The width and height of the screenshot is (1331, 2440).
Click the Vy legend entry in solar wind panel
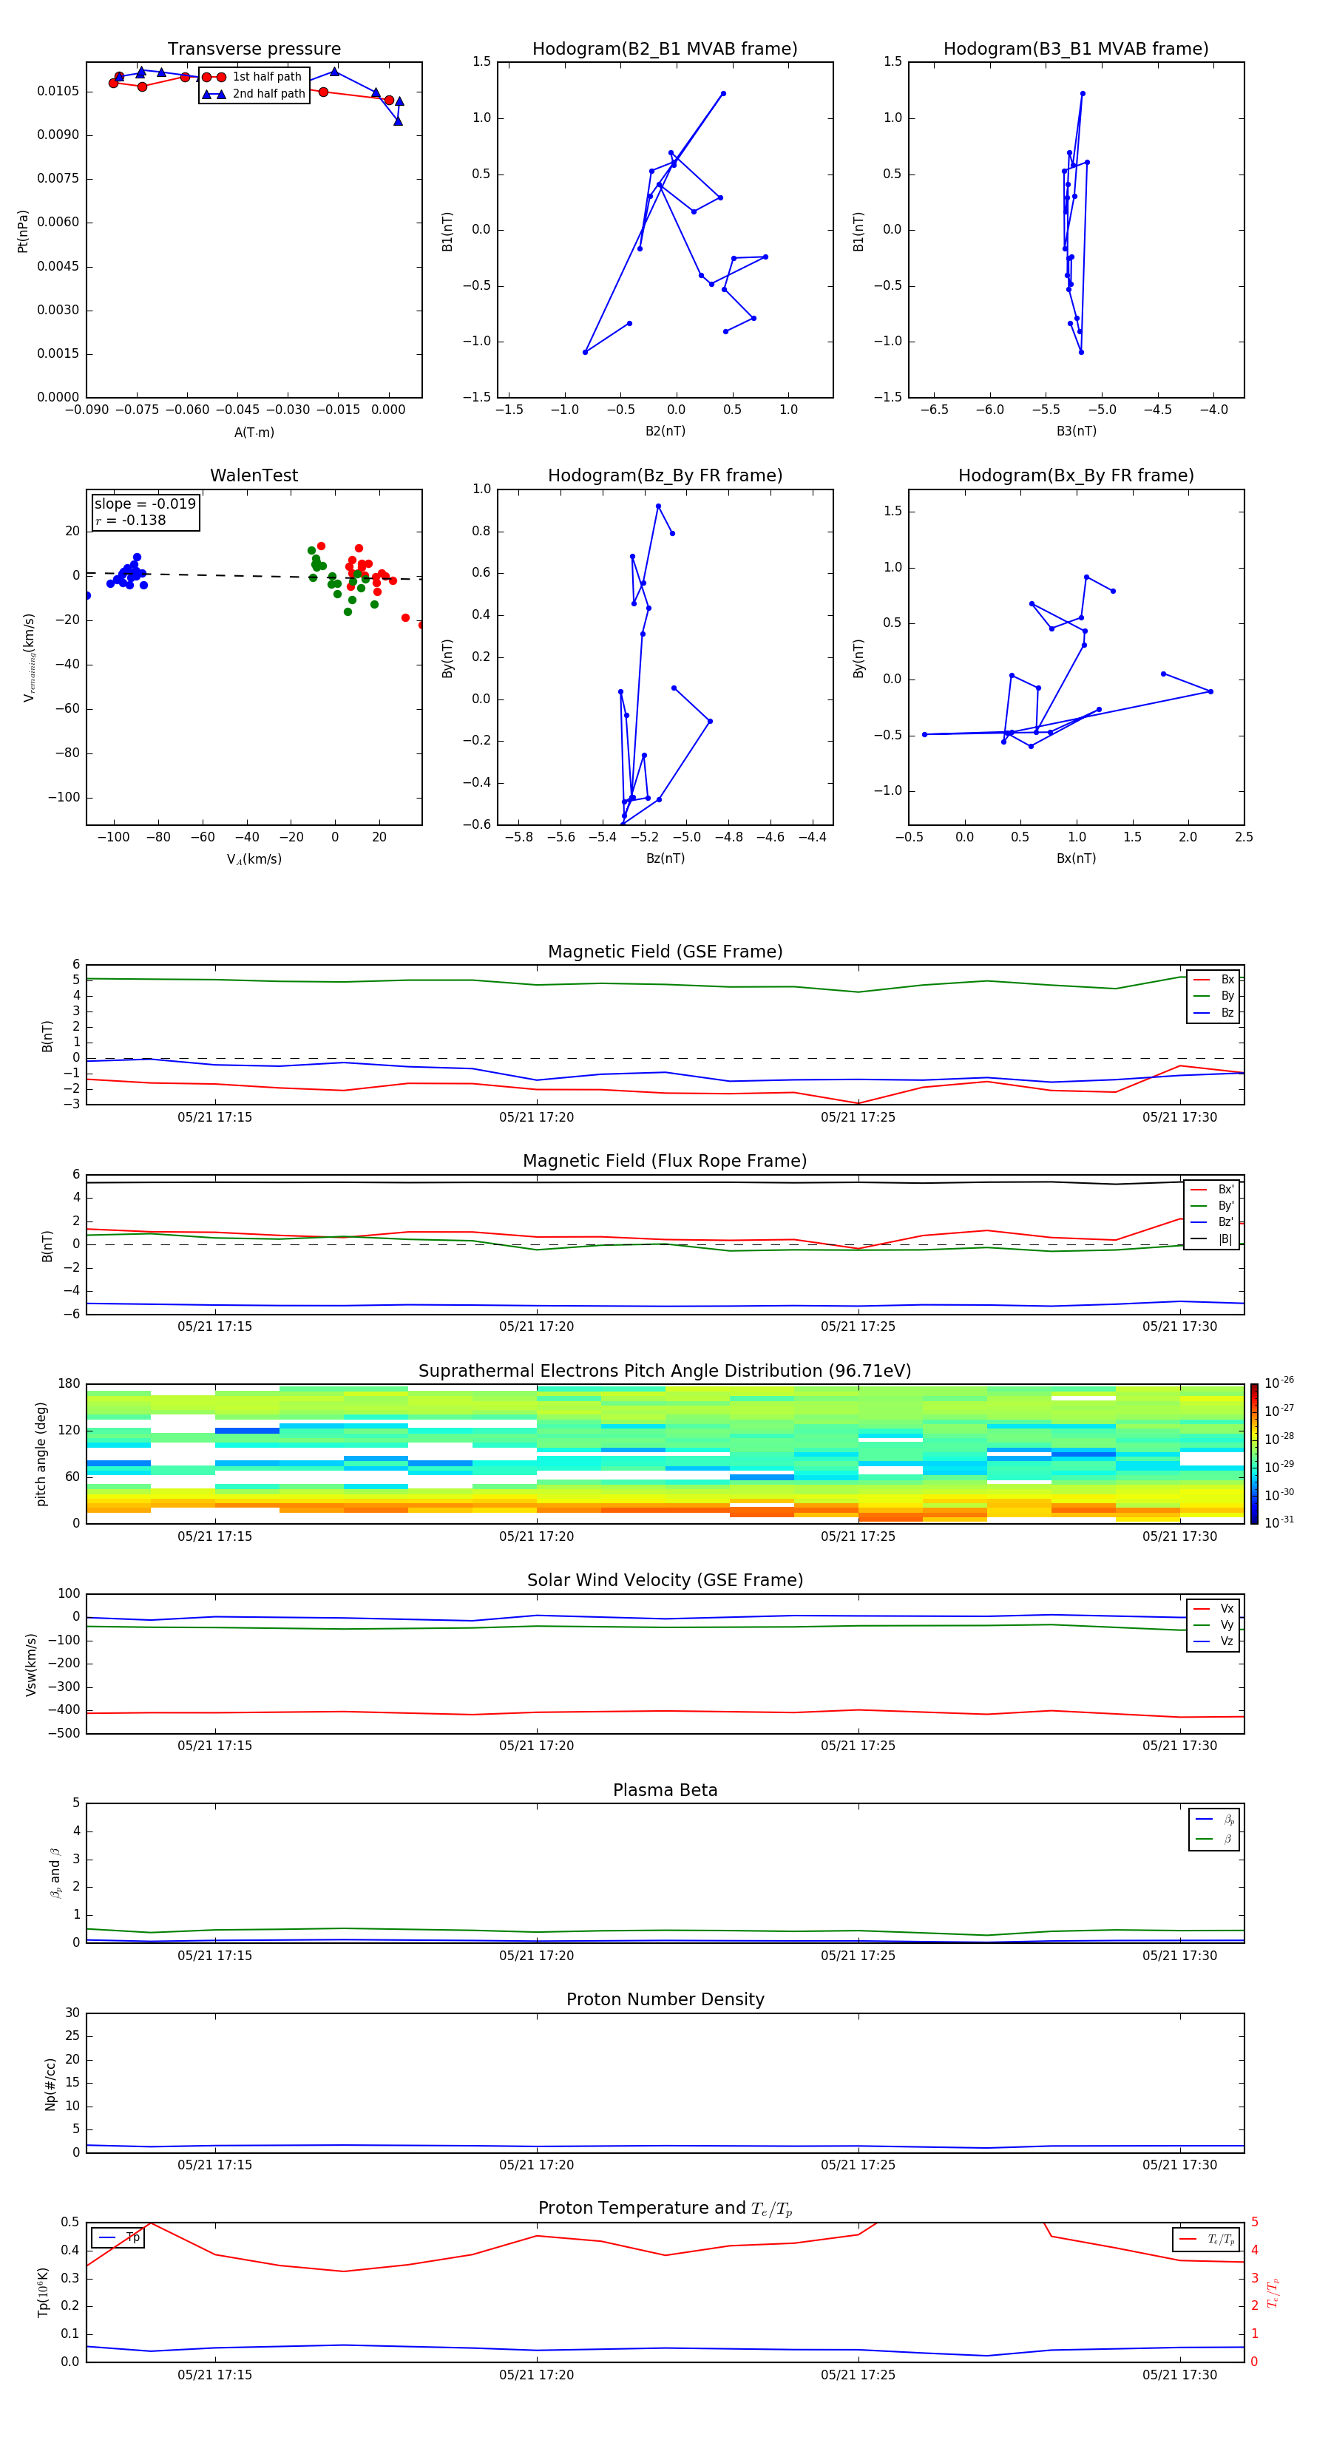click(1214, 1624)
